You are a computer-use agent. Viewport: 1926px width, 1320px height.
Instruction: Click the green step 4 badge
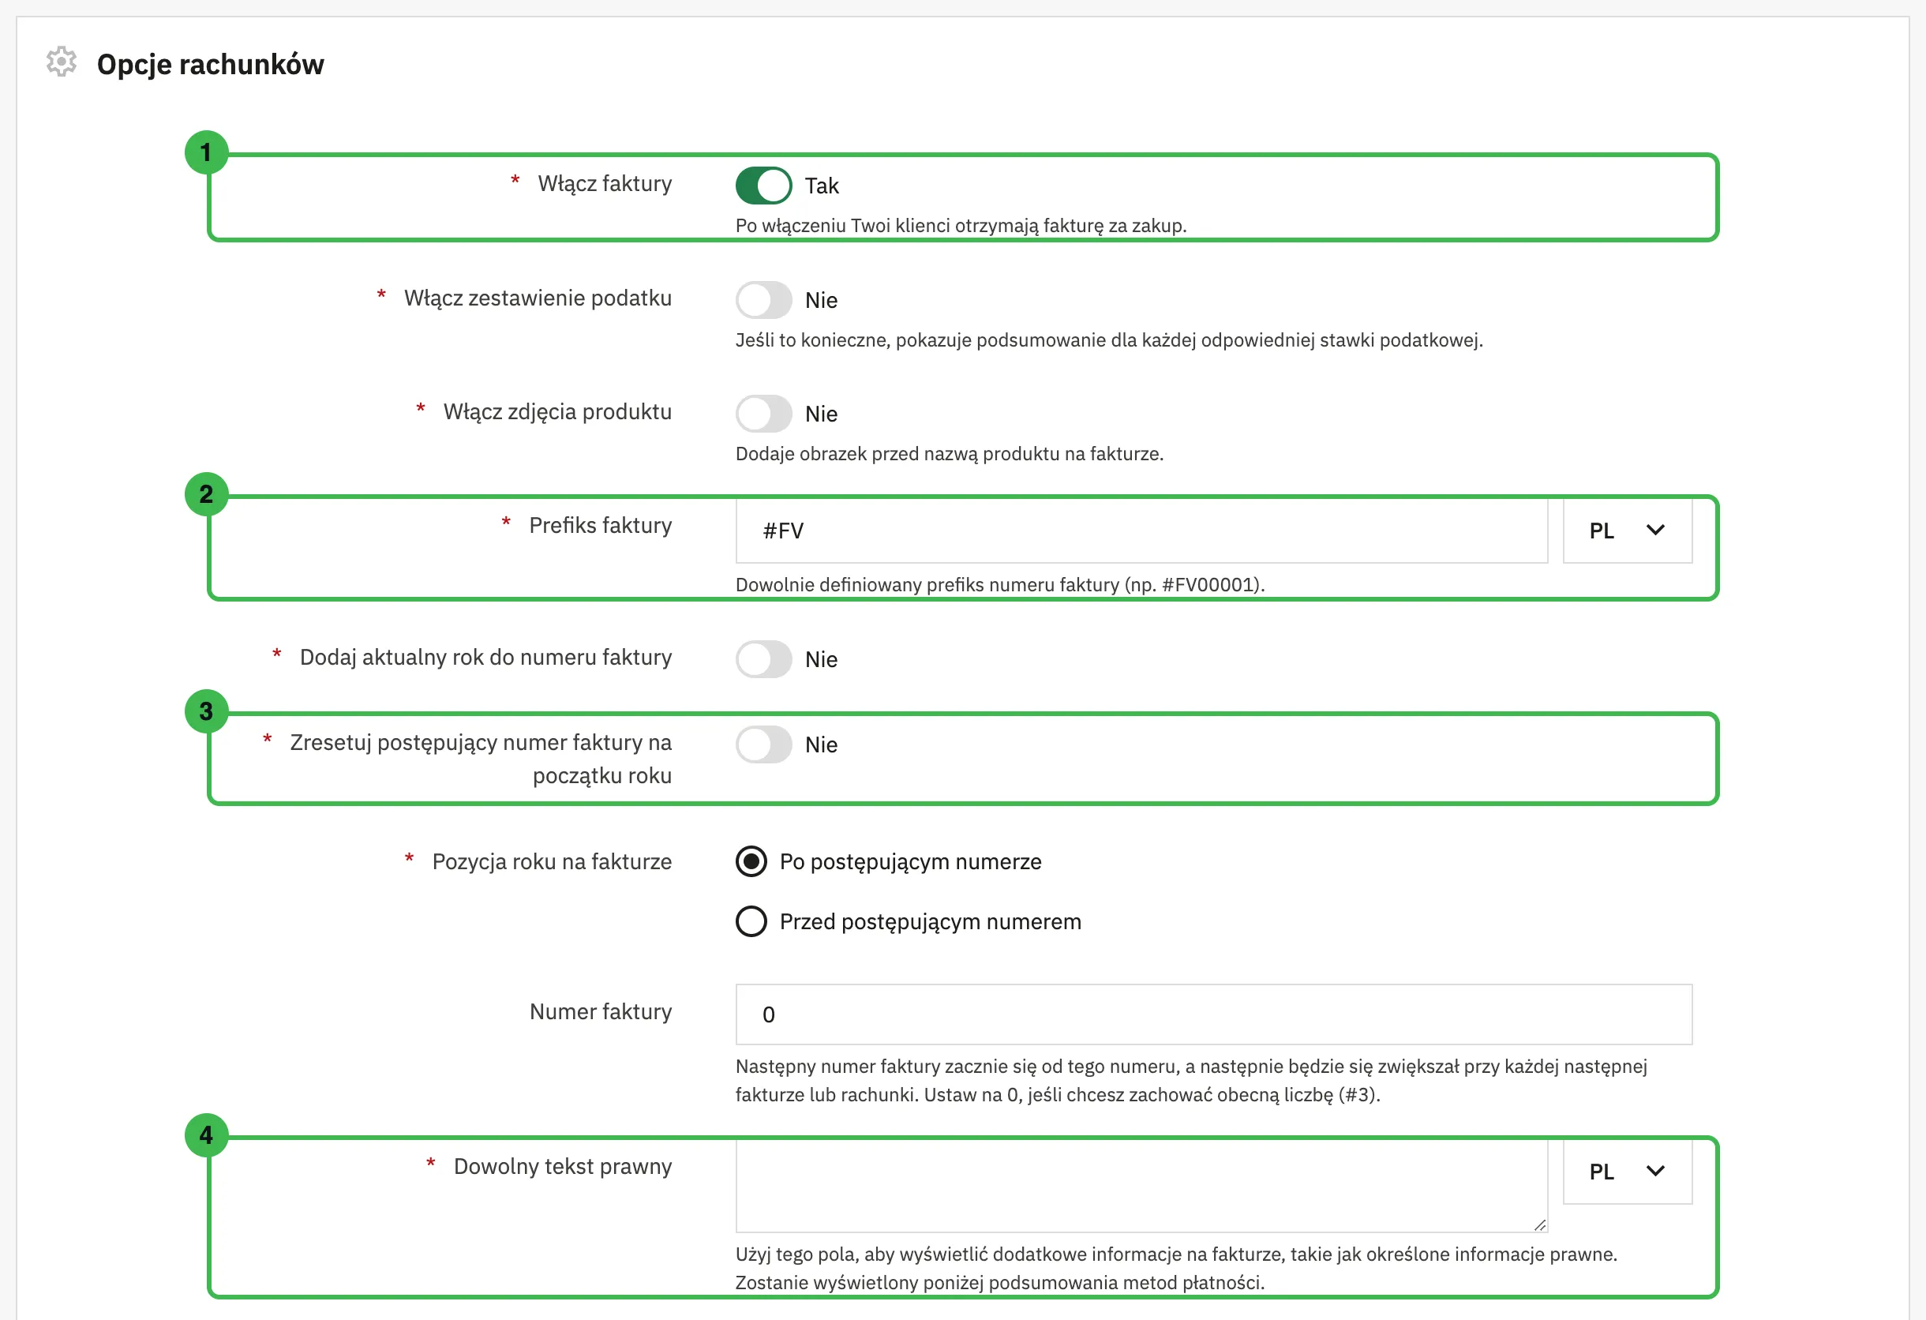tap(206, 1135)
